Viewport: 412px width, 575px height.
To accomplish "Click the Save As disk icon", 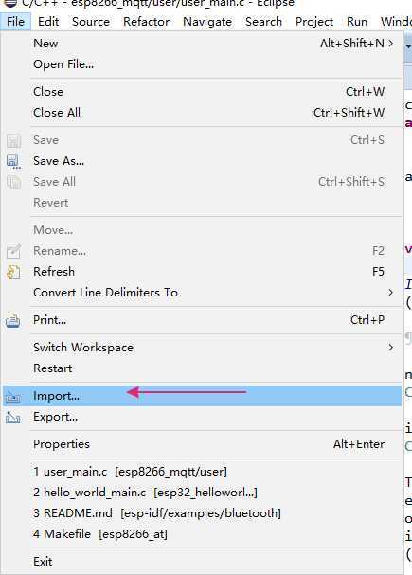I will (x=13, y=161).
